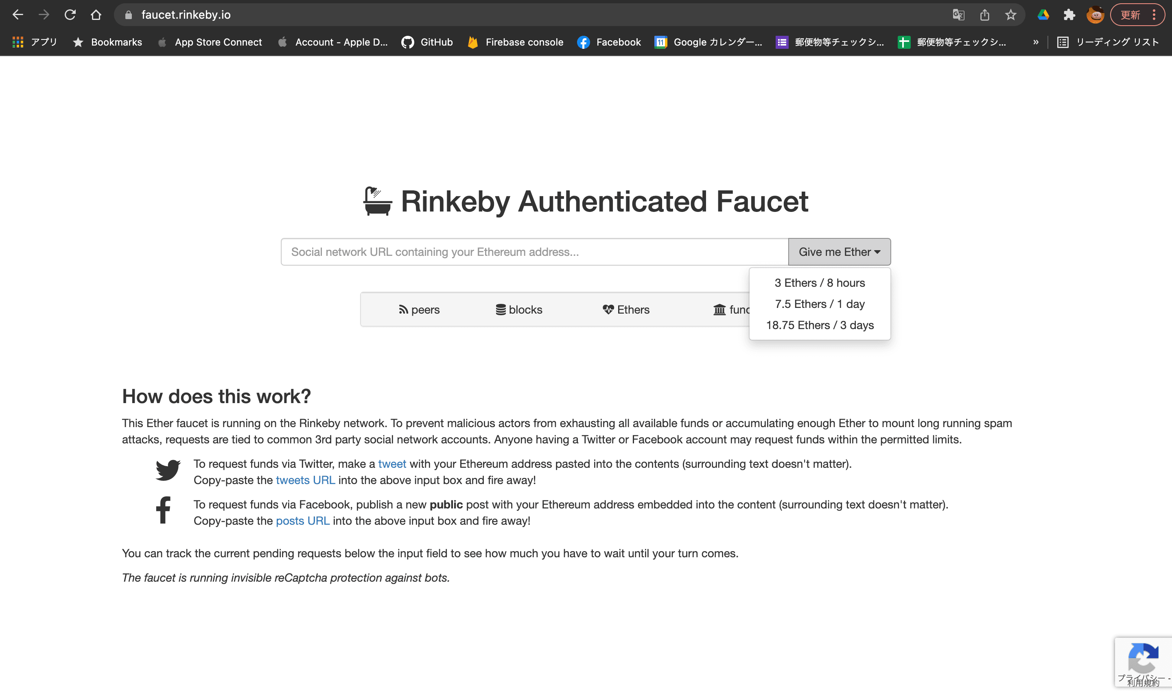Screen dimensions: 1172x698
Task: Select 7.5 Ethers / 1 day
Action: click(820, 304)
